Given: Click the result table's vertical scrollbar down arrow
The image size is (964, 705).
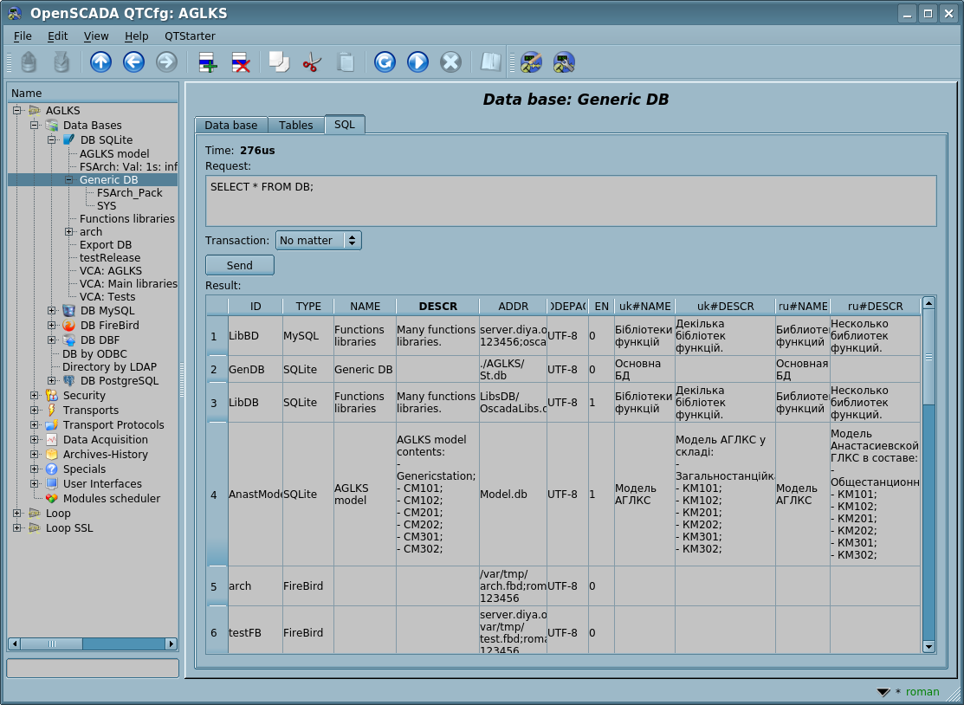Looking at the screenshot, I should (x=928, y=646).
